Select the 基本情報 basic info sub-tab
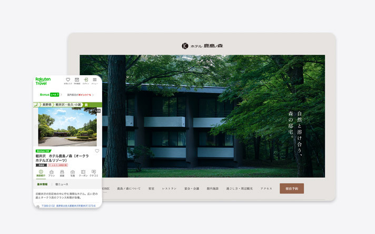This screenshot has height=234, width=375. pyautogui.click(x=42, y=185)
